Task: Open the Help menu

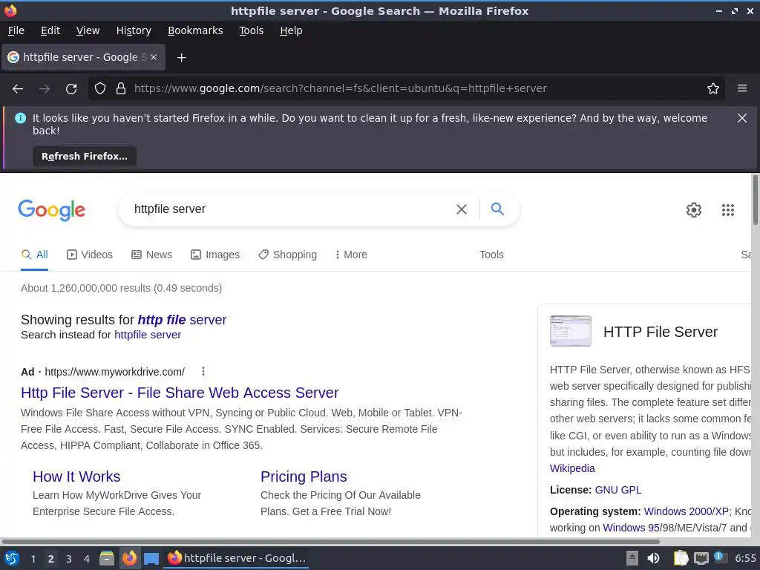Action: [x=291, y=30]
